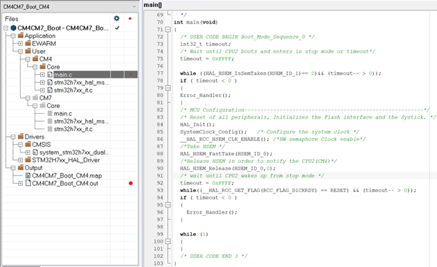Screen dimensions: 437x267
Task: Select the Output folder icon
Action: [21, 167]
